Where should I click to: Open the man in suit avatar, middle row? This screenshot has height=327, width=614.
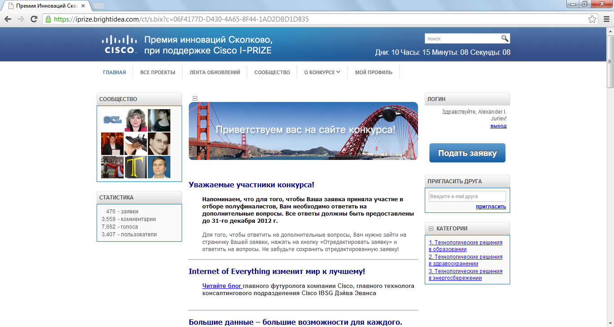point(112,144)
